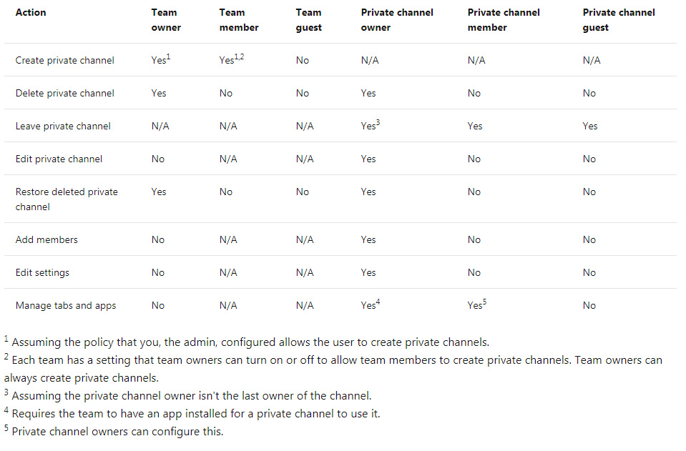Select the "Team guest" column header

(308, 20)
